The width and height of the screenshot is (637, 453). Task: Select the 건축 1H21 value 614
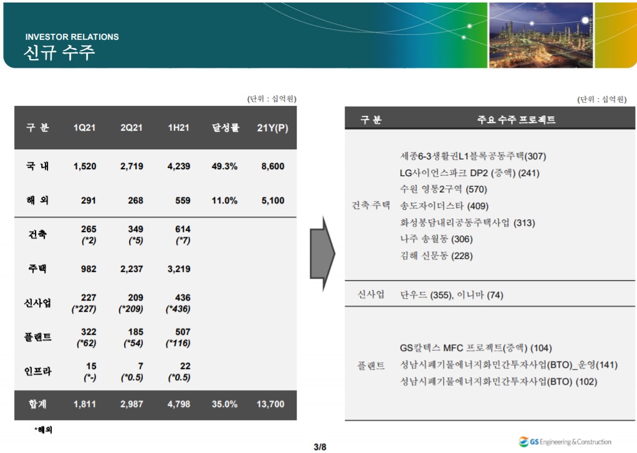183,229
